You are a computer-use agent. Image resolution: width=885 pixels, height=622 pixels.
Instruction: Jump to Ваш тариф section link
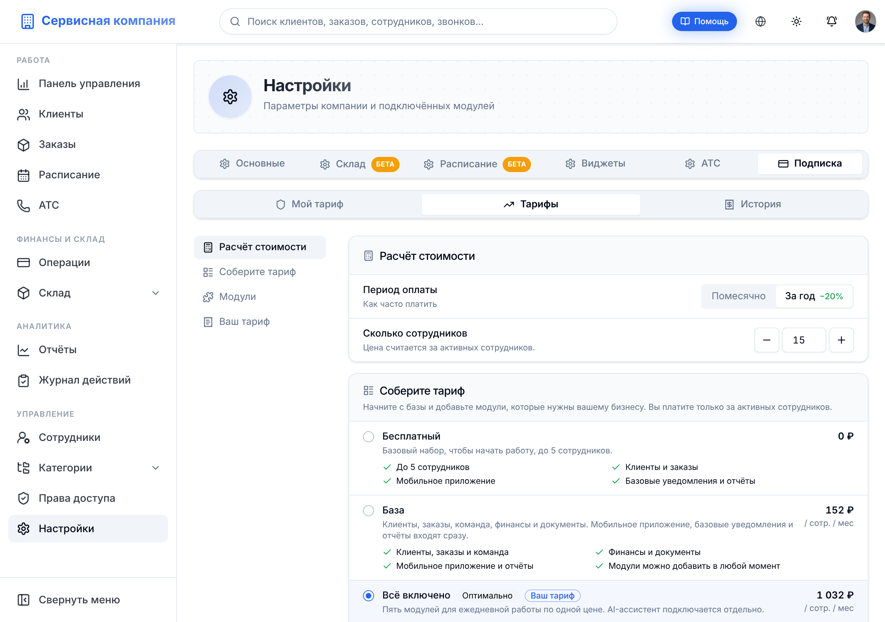(260, 322)
